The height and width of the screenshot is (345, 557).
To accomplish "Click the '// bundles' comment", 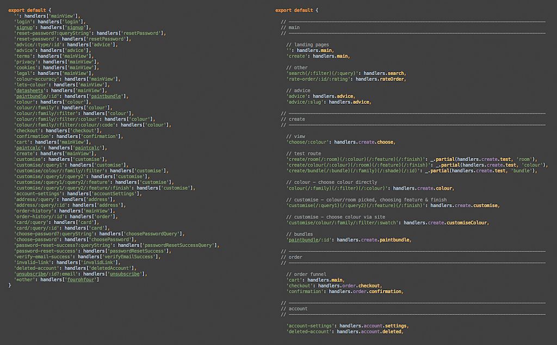I will (300, 234).
